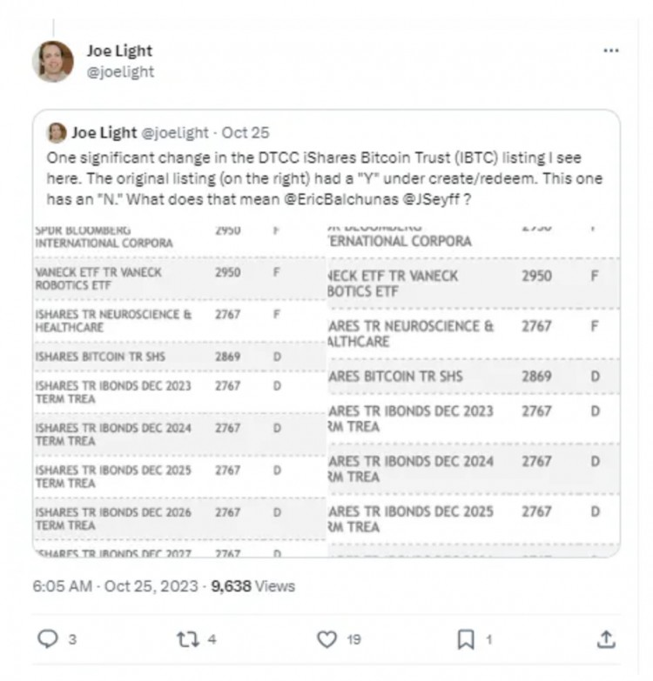
Task: Open the Joe Light display name link
Action: [x=119, y=51]
